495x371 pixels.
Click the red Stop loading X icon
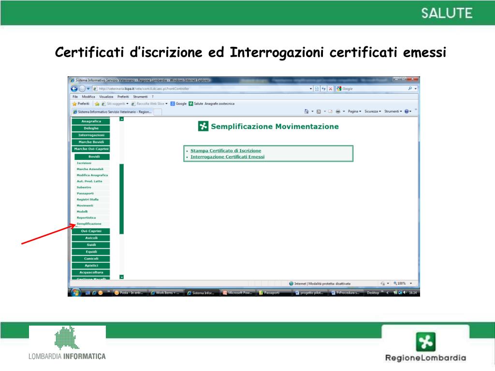pyautogui.click(x=331, y=89)
